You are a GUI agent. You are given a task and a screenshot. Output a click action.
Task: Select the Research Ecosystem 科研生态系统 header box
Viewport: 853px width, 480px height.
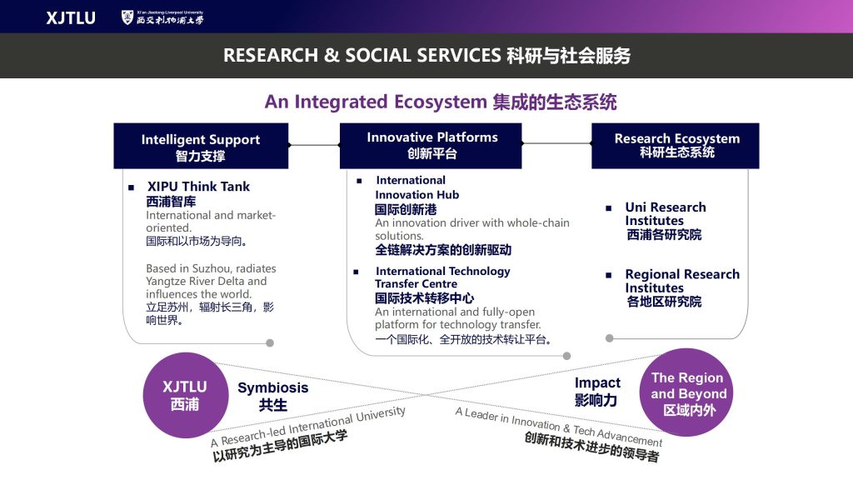tap(676, 146)
